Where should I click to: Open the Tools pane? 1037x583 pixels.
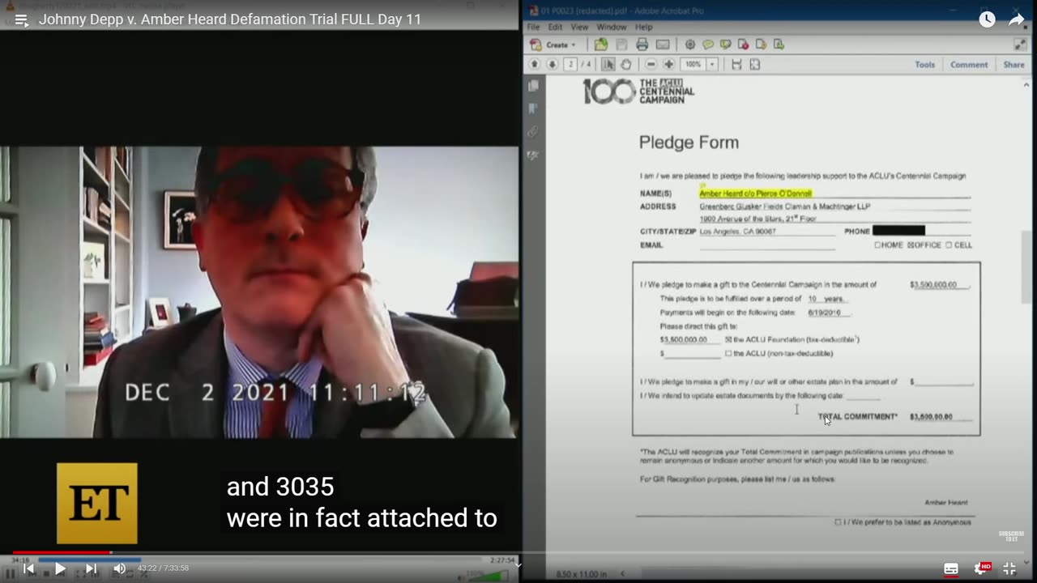[924, 65]
